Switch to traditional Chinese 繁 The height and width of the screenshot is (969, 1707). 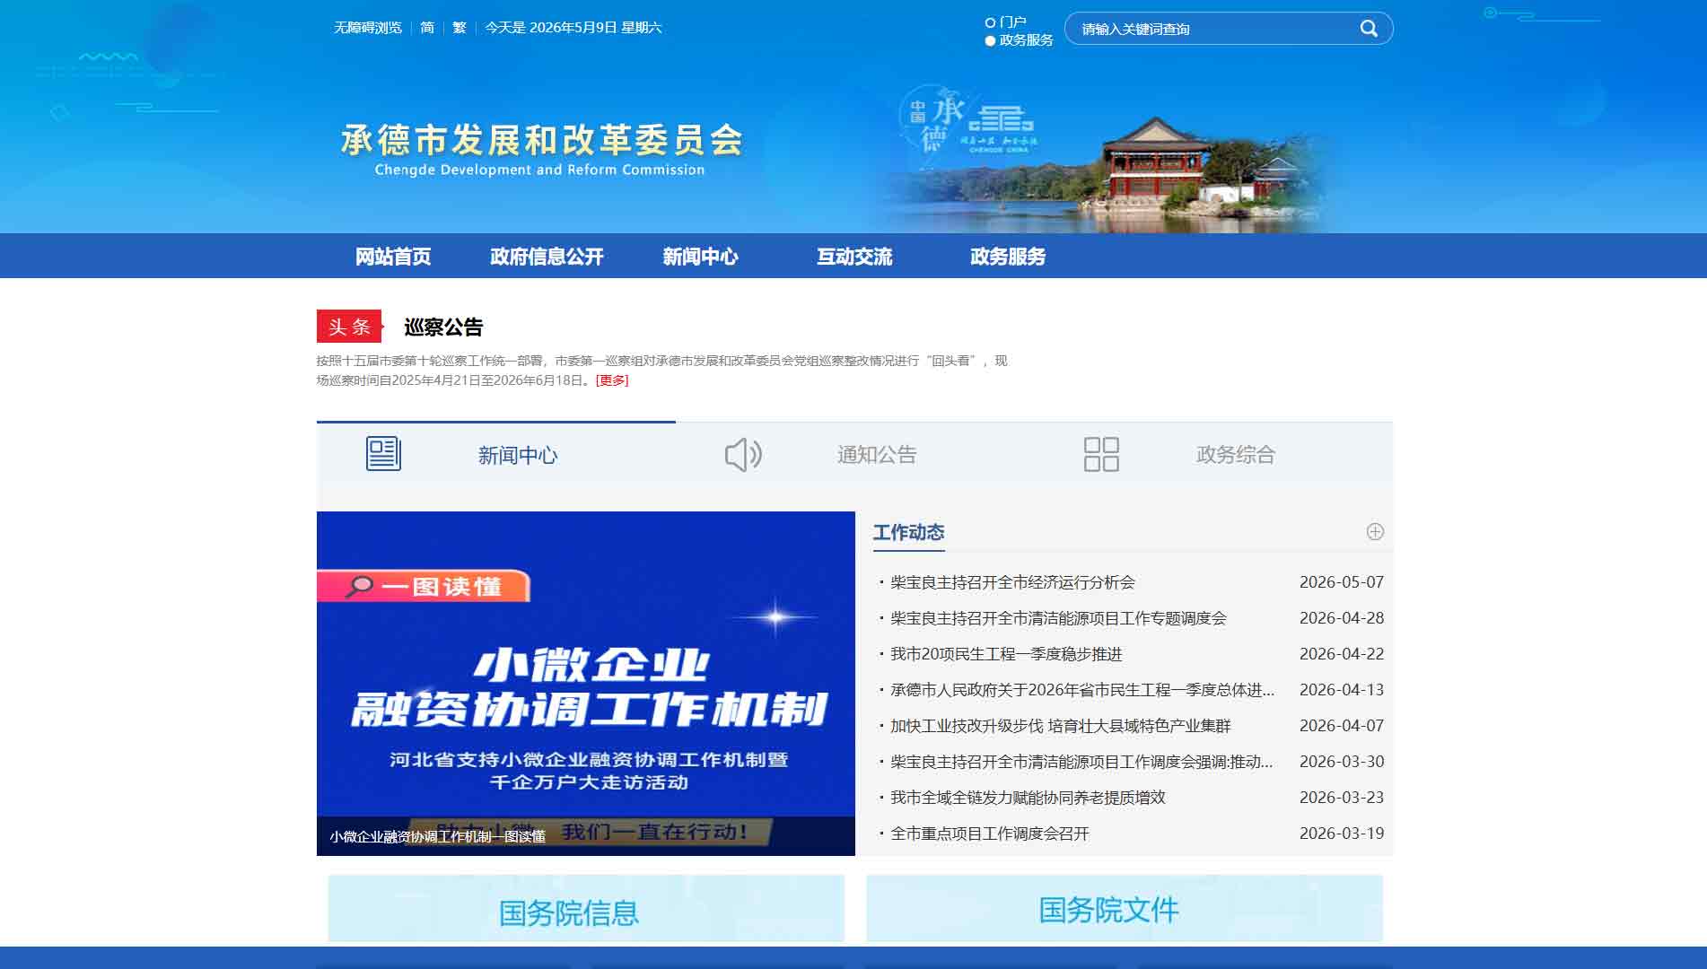(460, 28)
